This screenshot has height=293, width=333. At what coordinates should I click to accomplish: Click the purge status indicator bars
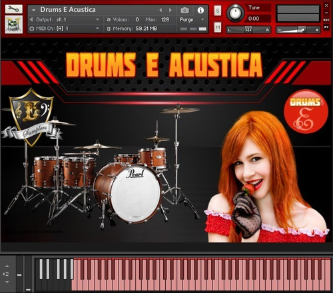pyautogui.click(x=193, y=29)
